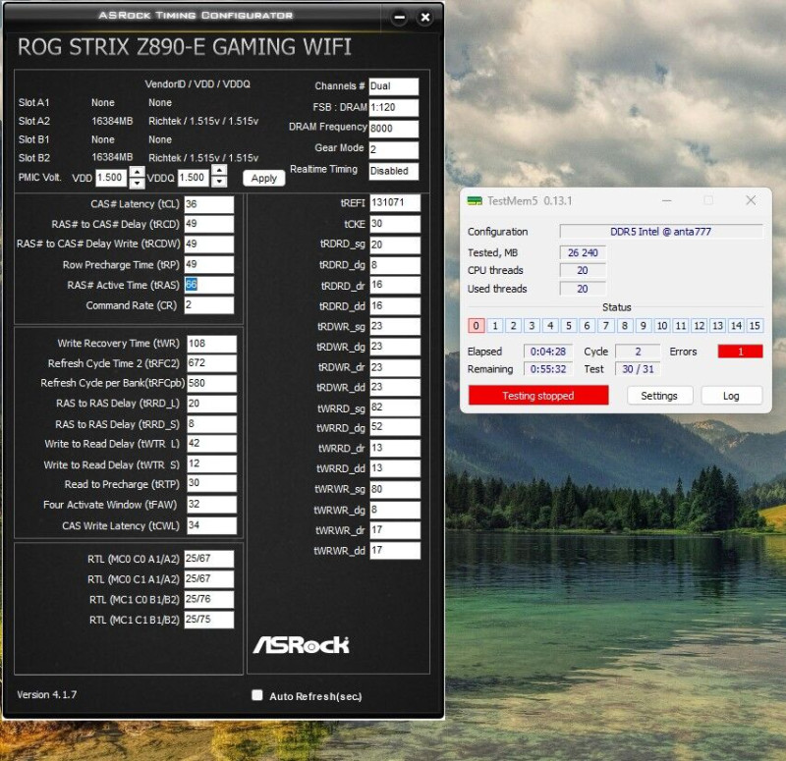Viewport: 786px width, 761px height.
Task: Click the tRRD_S value field
Action: click(x=211, y=424)
